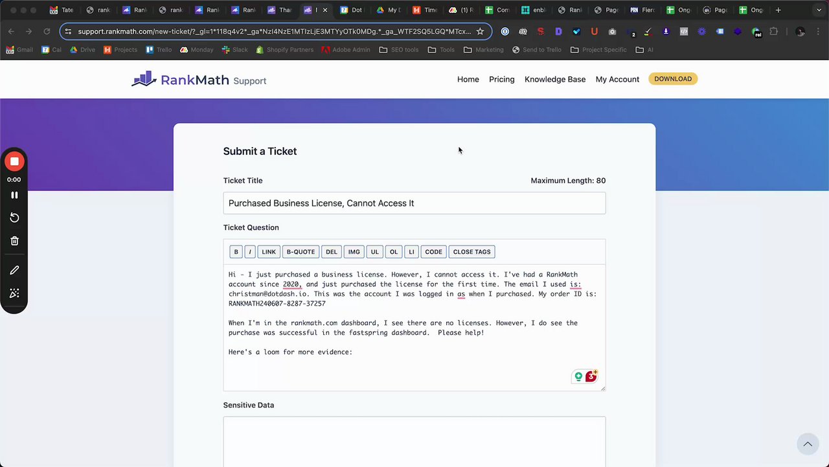
Task: Pause the Loom recording
Action: pos(14,195)
